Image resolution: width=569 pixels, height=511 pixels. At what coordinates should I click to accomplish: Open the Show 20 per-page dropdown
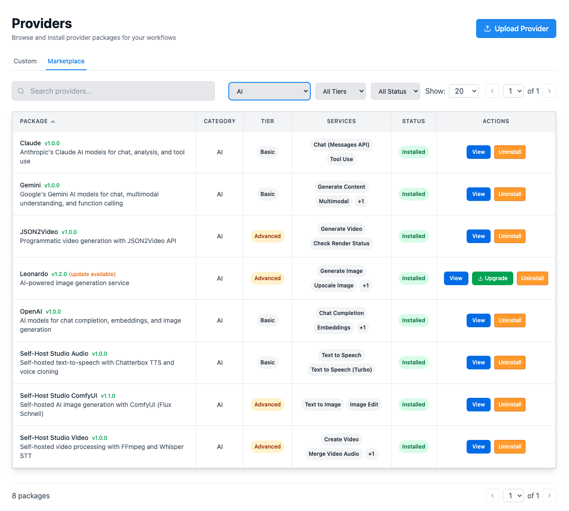point(463,91)
